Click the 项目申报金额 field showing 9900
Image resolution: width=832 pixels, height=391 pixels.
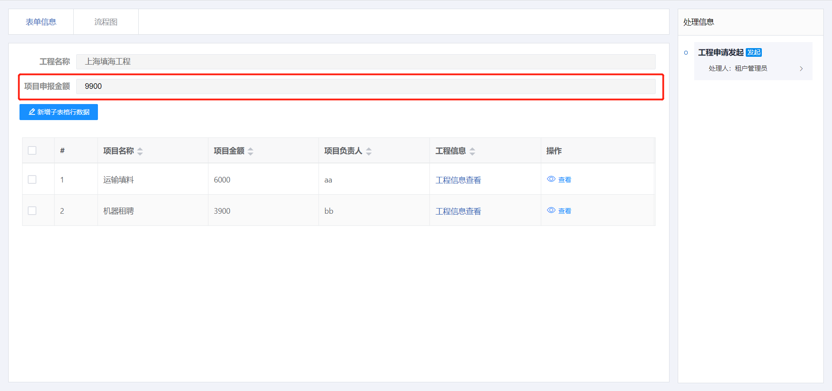click(x=365, y=86)
